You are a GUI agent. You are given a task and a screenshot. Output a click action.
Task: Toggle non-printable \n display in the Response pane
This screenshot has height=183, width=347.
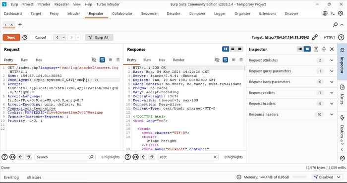click(233, 60)
